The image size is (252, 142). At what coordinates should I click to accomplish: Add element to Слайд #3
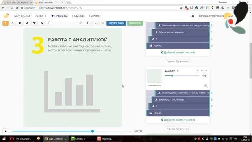point(178,120)
